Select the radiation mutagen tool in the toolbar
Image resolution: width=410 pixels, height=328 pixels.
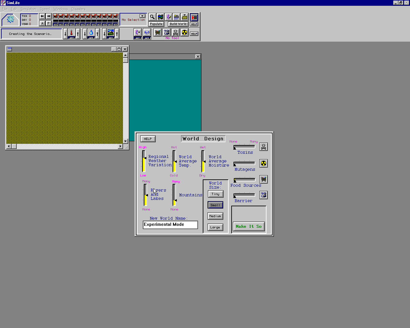pos(184,32)
